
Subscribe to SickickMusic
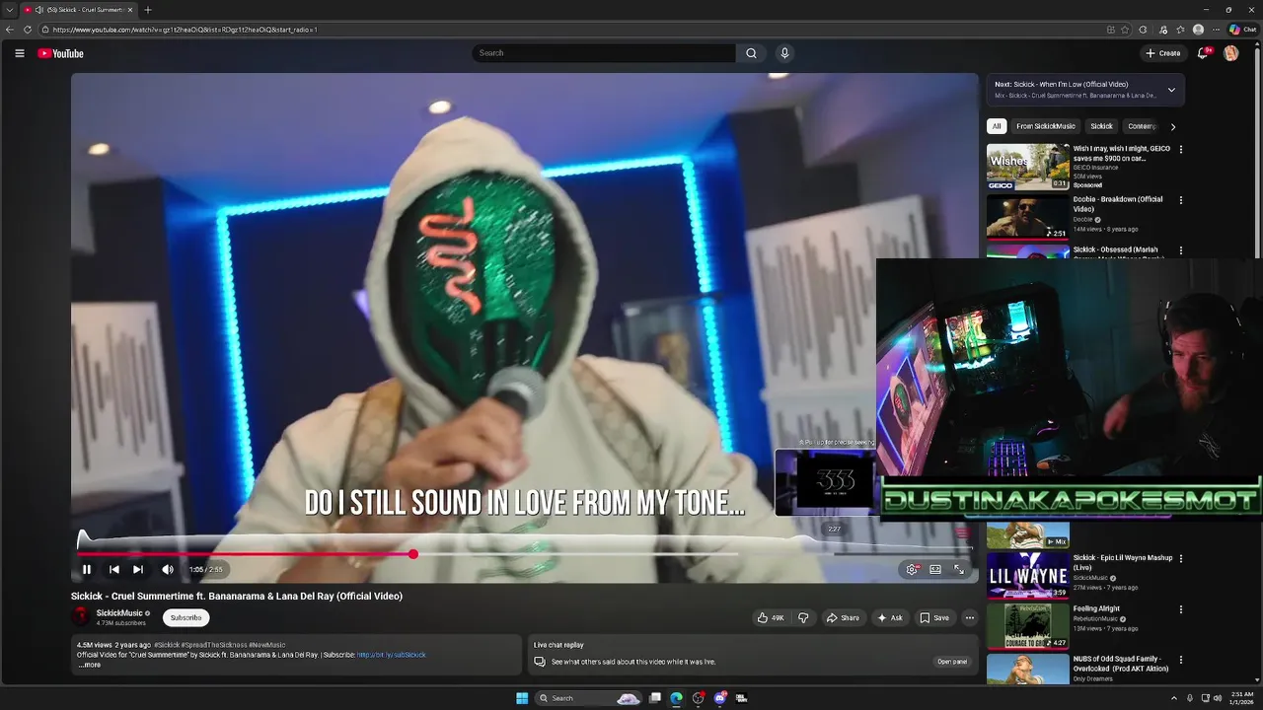point(186,618)
